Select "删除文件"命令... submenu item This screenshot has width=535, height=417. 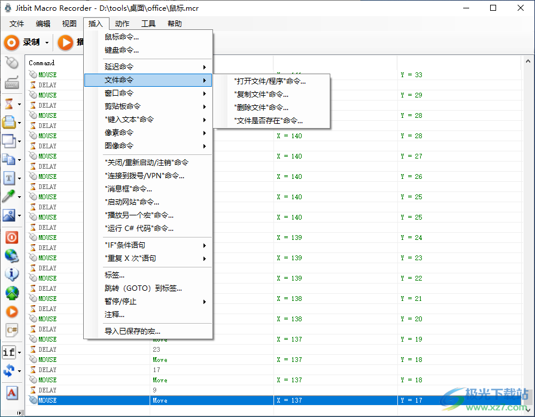[x=272, y=108]
